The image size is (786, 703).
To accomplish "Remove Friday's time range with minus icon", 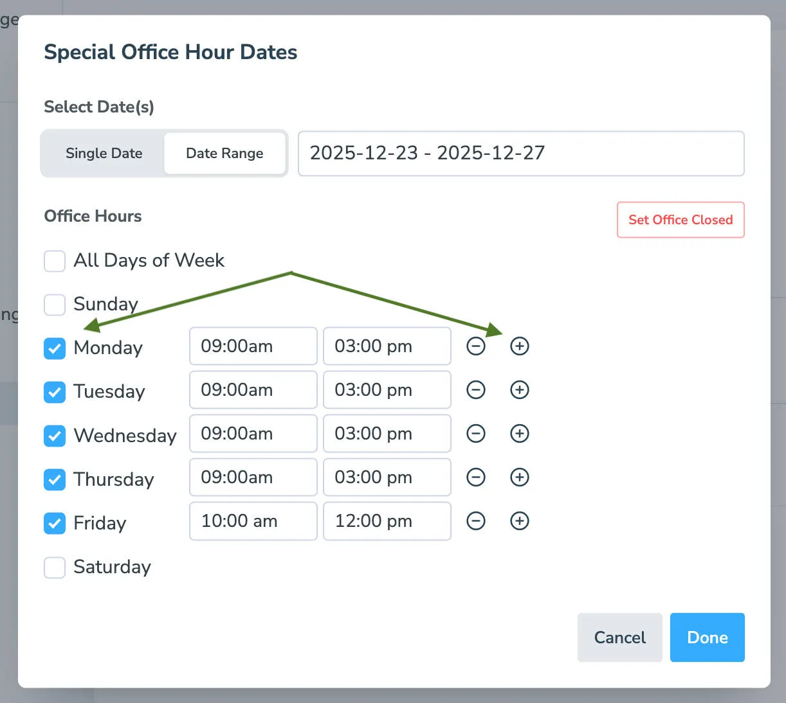I will (x=476, y=521).
